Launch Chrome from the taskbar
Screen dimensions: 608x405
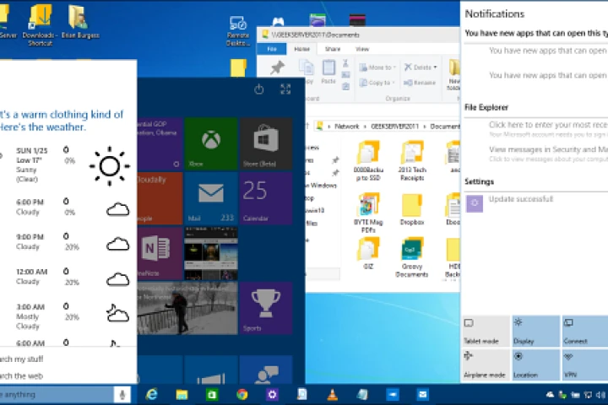coord(242,395)
